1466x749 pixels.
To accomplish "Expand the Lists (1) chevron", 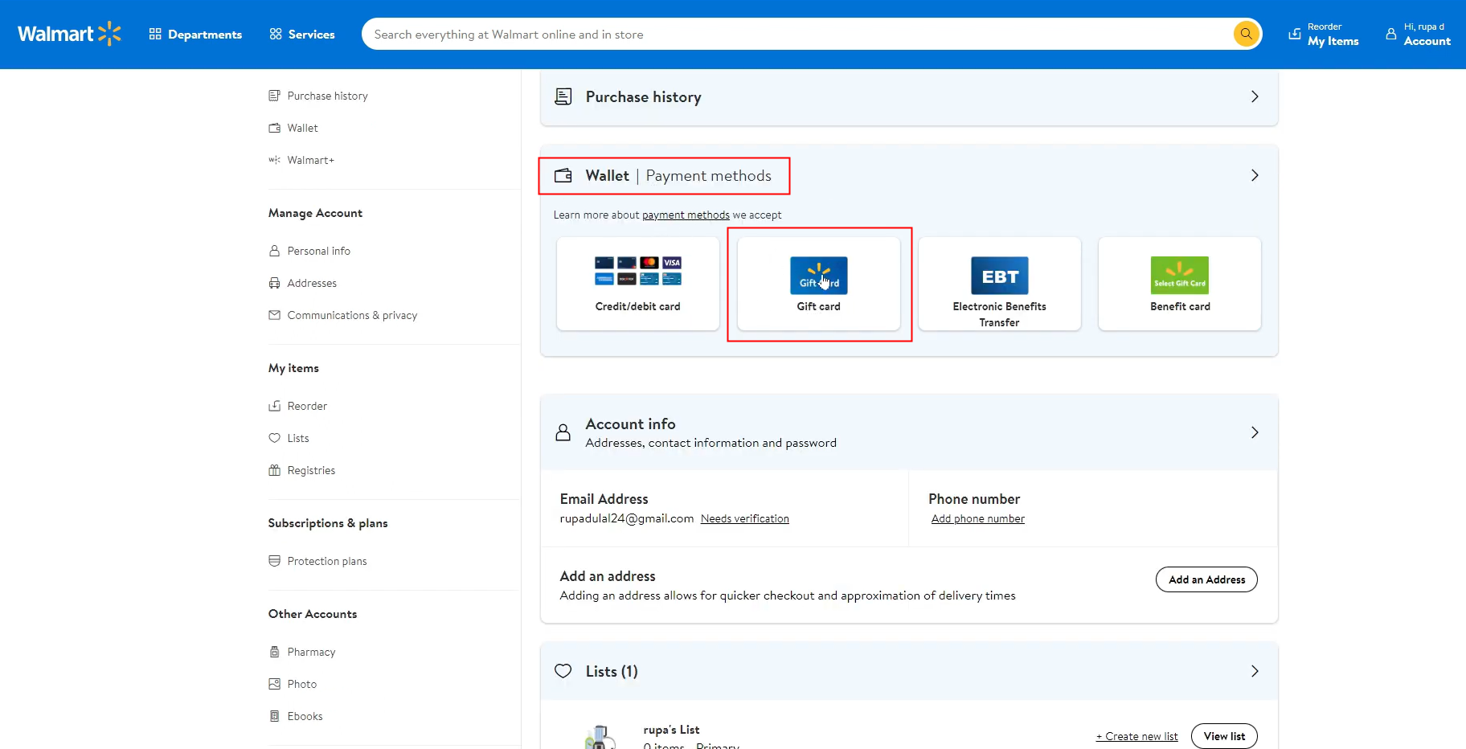I will click(x=1255, y=671).
